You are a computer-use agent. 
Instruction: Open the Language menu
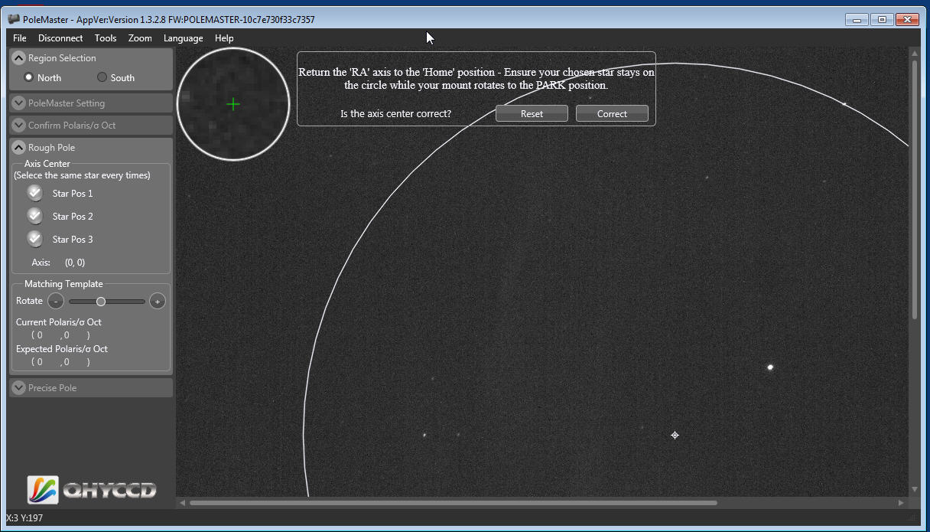point(183,38)
